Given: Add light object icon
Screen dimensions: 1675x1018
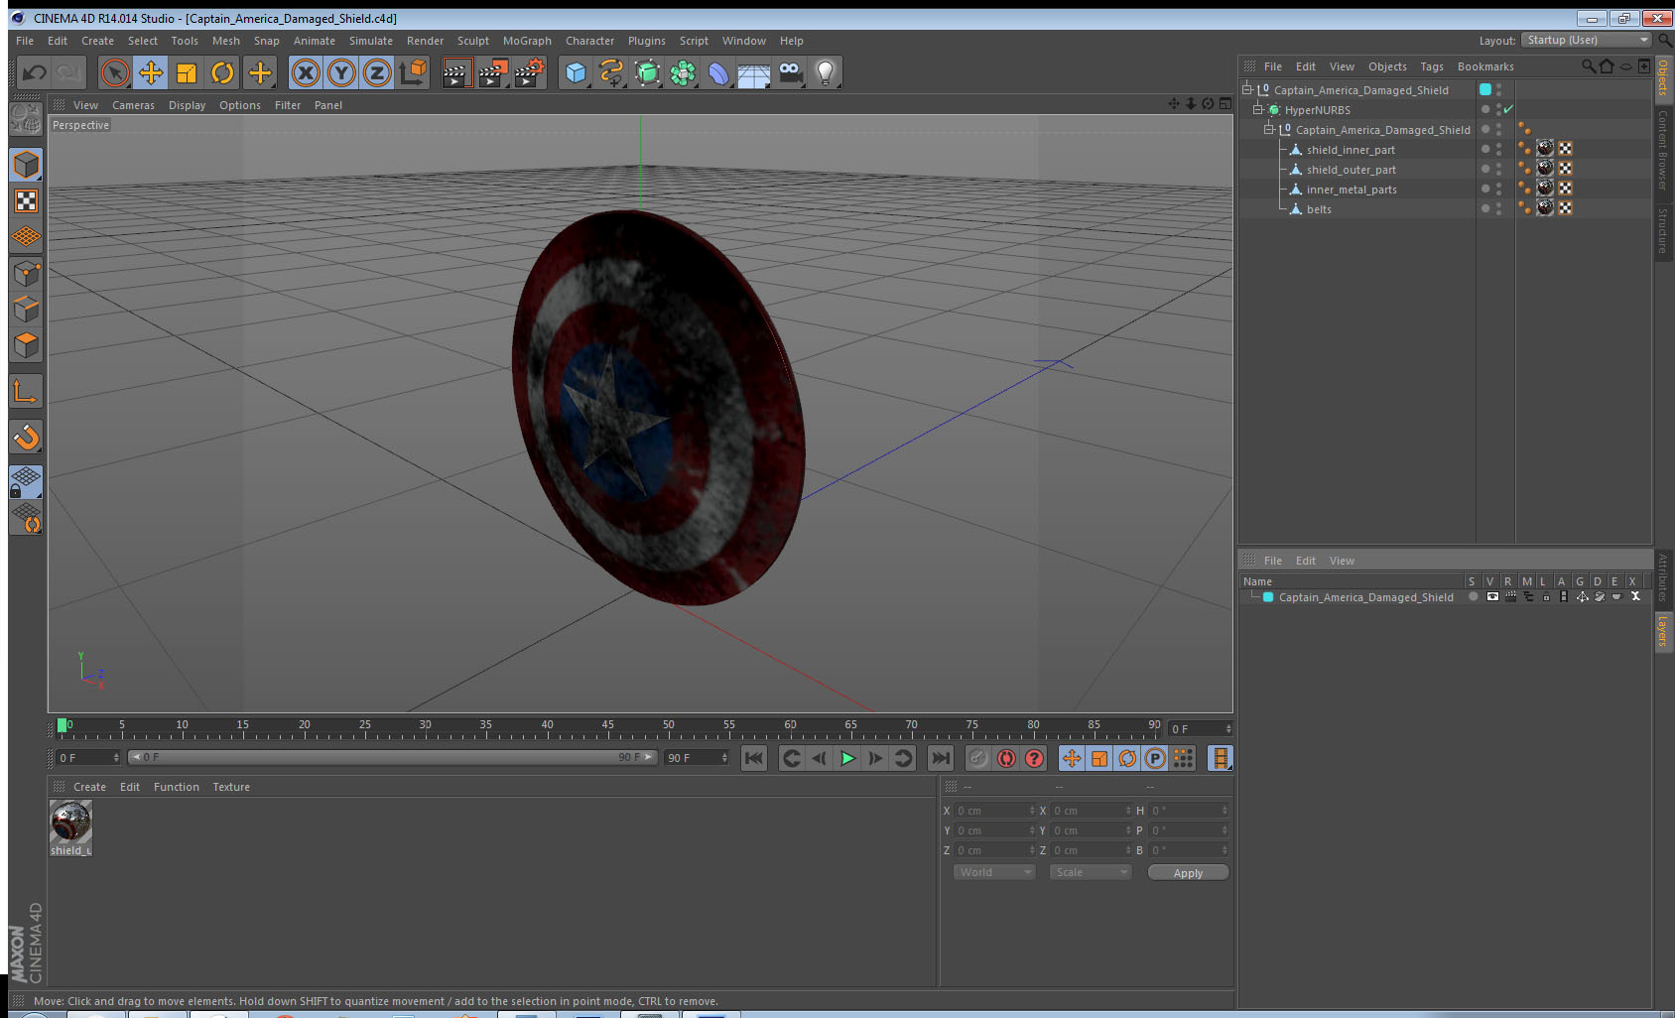Looking at the screenshot, I should coord(826,72).
